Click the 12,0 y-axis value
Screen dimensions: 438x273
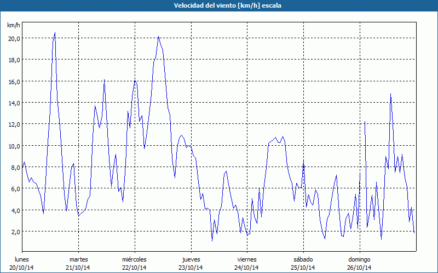click(14, 124)
